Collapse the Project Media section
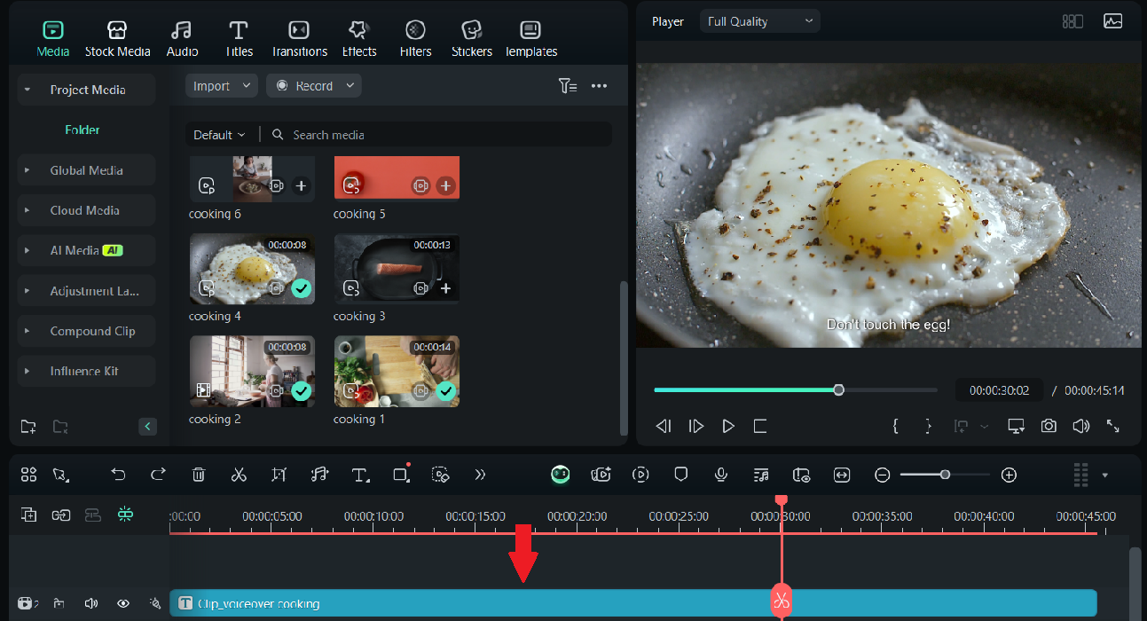Image resolution: width=1147 pixels, height=621 pixels. click(27, 90)
